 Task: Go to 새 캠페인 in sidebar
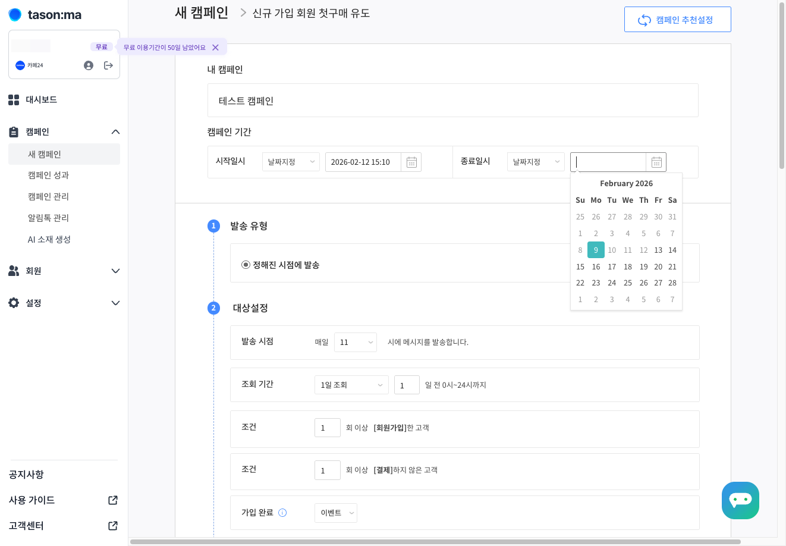coord(64,154)
